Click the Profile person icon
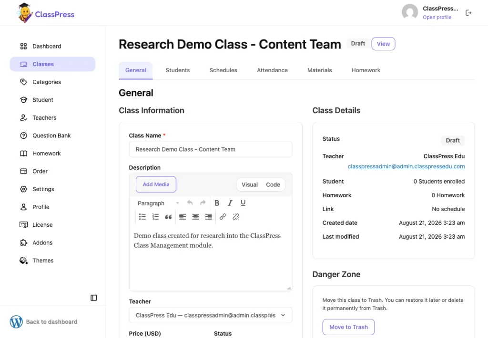 (x=23, y=207)
